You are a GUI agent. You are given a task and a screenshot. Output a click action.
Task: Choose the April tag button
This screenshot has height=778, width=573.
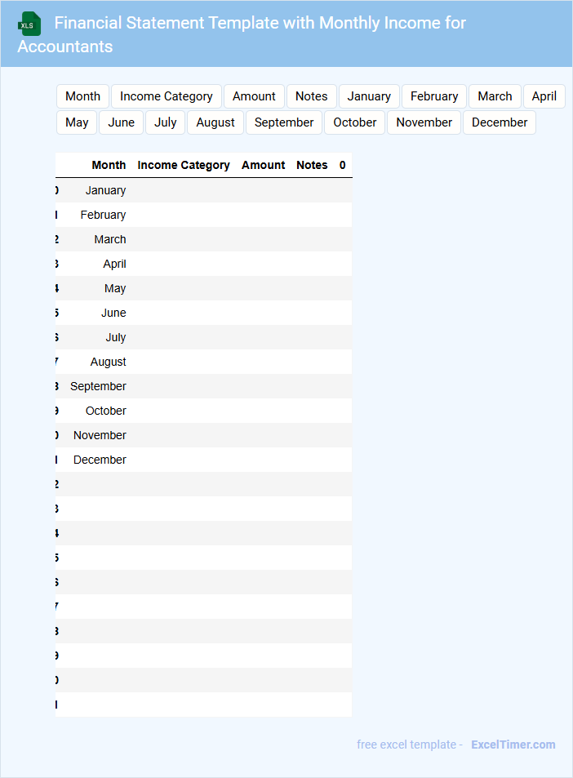[544, 96]
